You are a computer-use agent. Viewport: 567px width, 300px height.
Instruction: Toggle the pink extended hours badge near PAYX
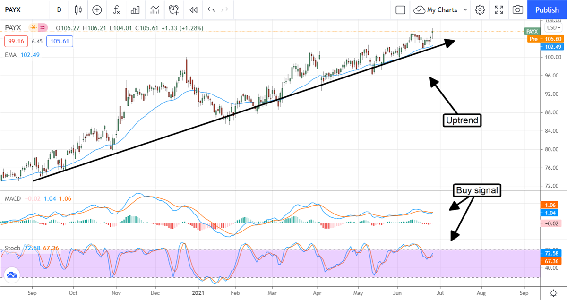coord(43,28)
